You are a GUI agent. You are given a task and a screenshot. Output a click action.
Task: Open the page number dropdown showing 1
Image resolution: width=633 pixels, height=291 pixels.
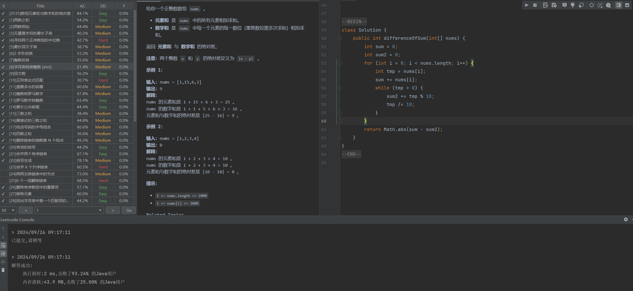tap(69, 210)
